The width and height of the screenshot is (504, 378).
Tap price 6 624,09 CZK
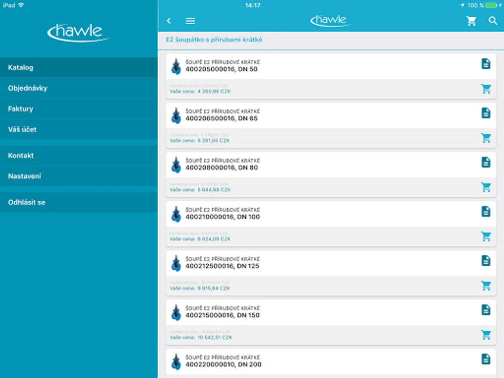[214, 239]
